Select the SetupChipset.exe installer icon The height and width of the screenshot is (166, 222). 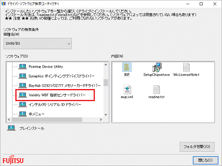click(157, 67)
